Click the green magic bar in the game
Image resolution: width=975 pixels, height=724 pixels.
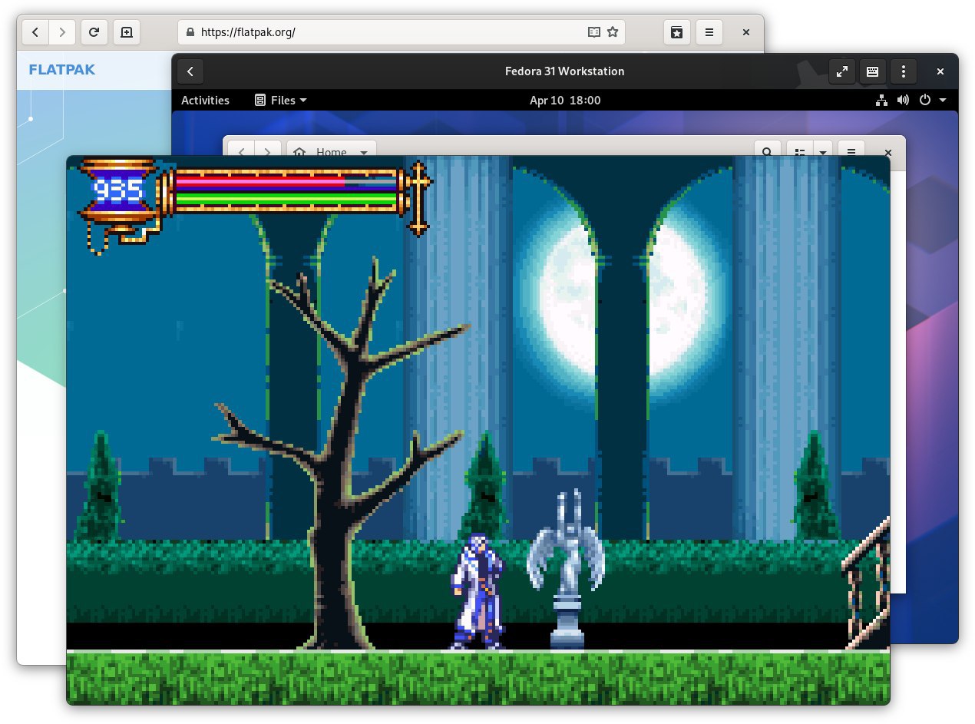pyautogui.click(x=286, y=200)
